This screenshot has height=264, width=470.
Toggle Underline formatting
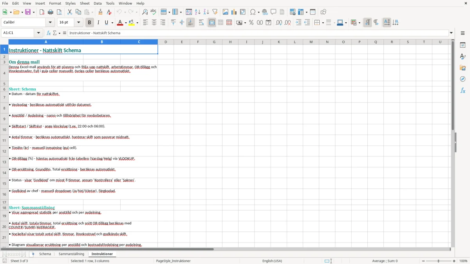(x=106, y=23)
